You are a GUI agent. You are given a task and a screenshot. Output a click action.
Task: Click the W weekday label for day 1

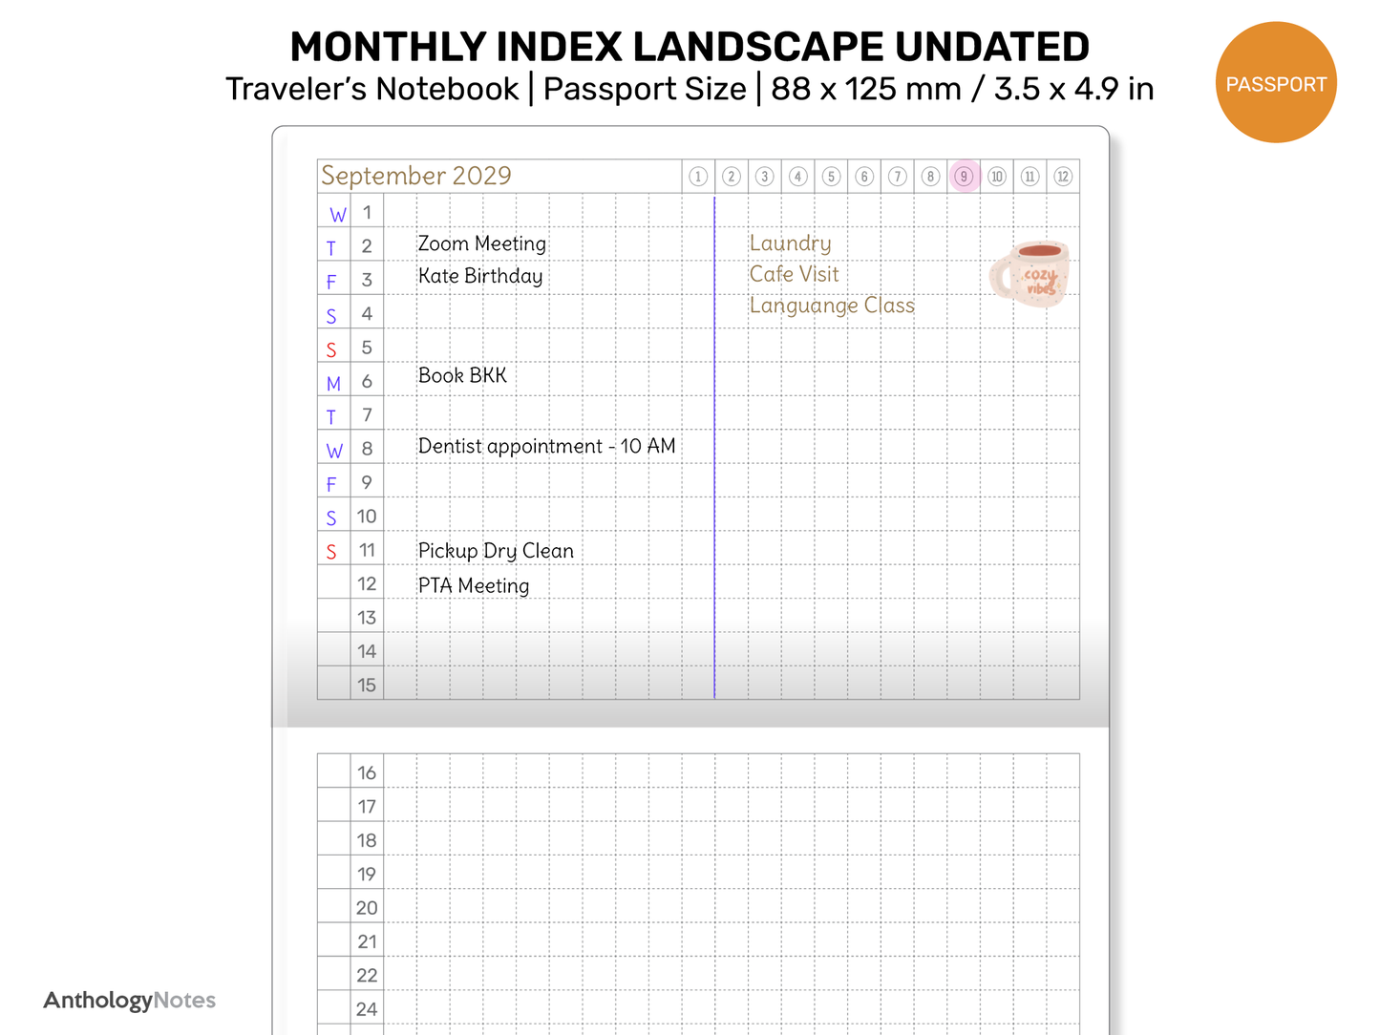(x=337, y=215)
